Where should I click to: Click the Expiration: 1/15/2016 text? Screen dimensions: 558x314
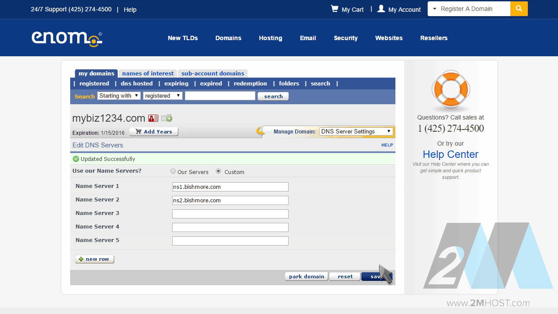[x=99, y=133]
